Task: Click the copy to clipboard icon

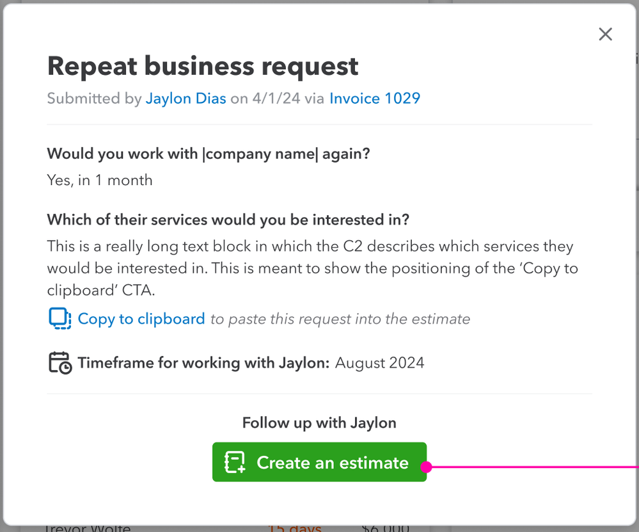Action: tap(59, 319)
